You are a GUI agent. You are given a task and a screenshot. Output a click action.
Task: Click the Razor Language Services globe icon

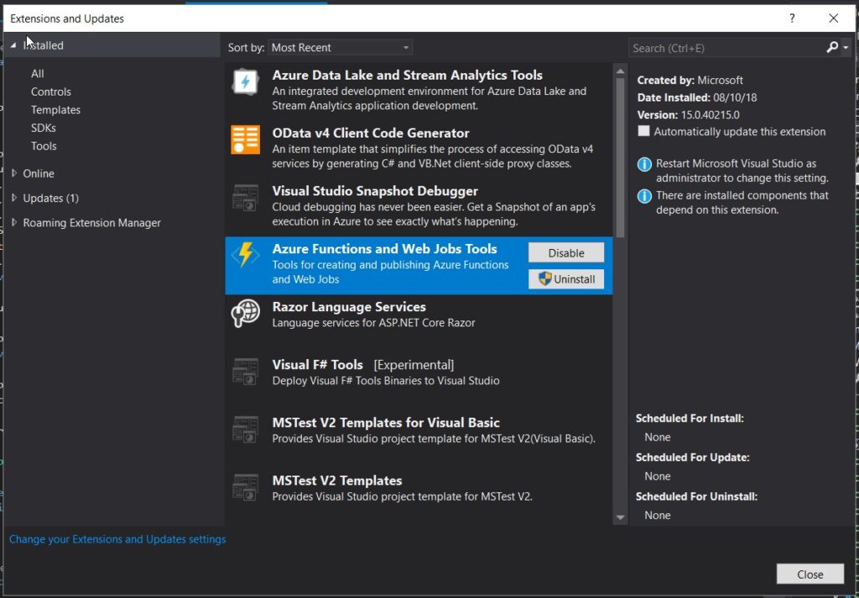tap(245, 313)
